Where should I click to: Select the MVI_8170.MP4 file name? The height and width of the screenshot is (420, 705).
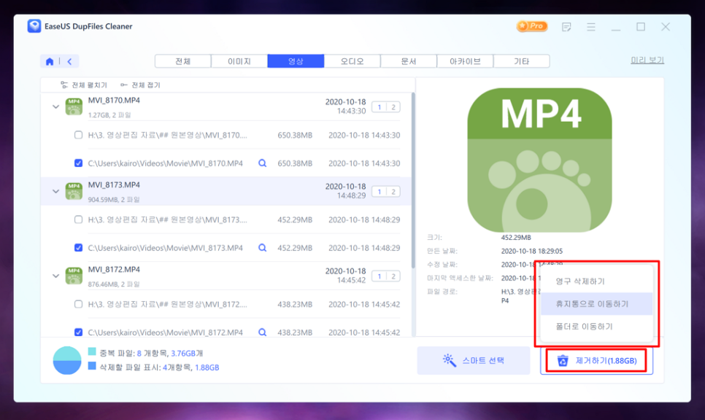[x=114, y=100]
